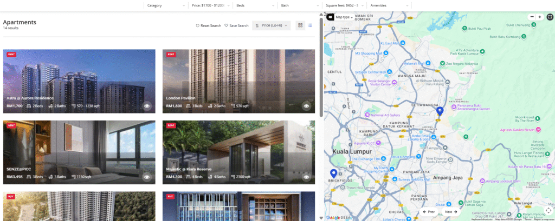Toggle preview eye on Astra @ Aurora Residence

tap(147, 106)
